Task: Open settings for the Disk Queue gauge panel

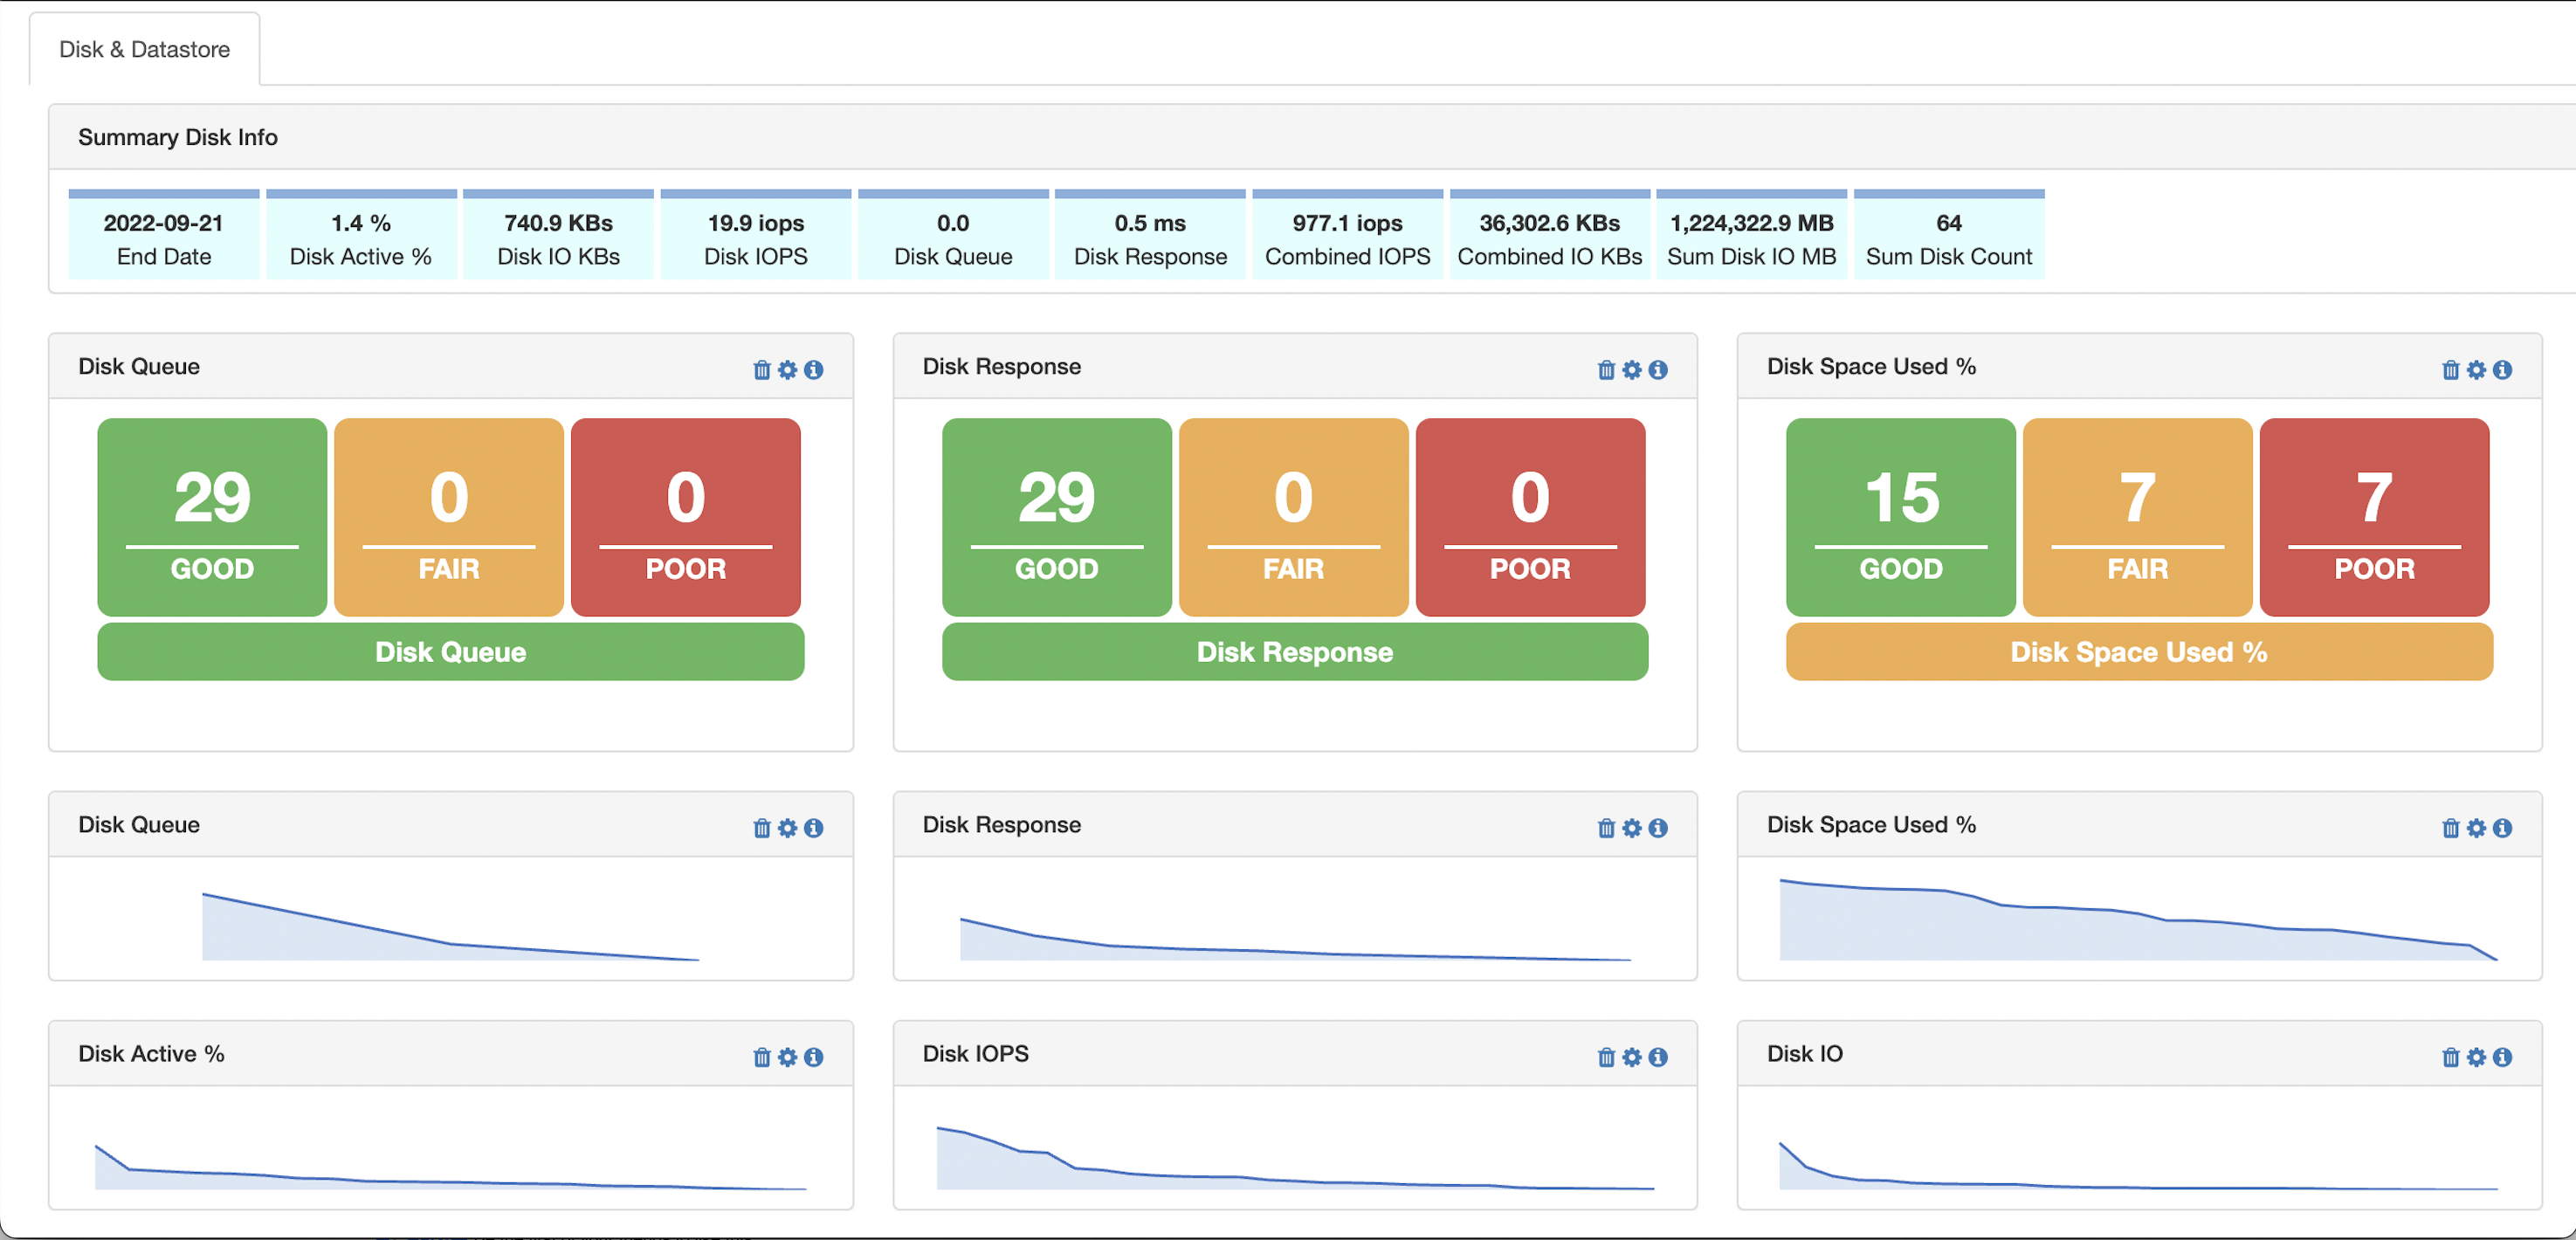Action: pyautogui.click(x=788, y=369)
